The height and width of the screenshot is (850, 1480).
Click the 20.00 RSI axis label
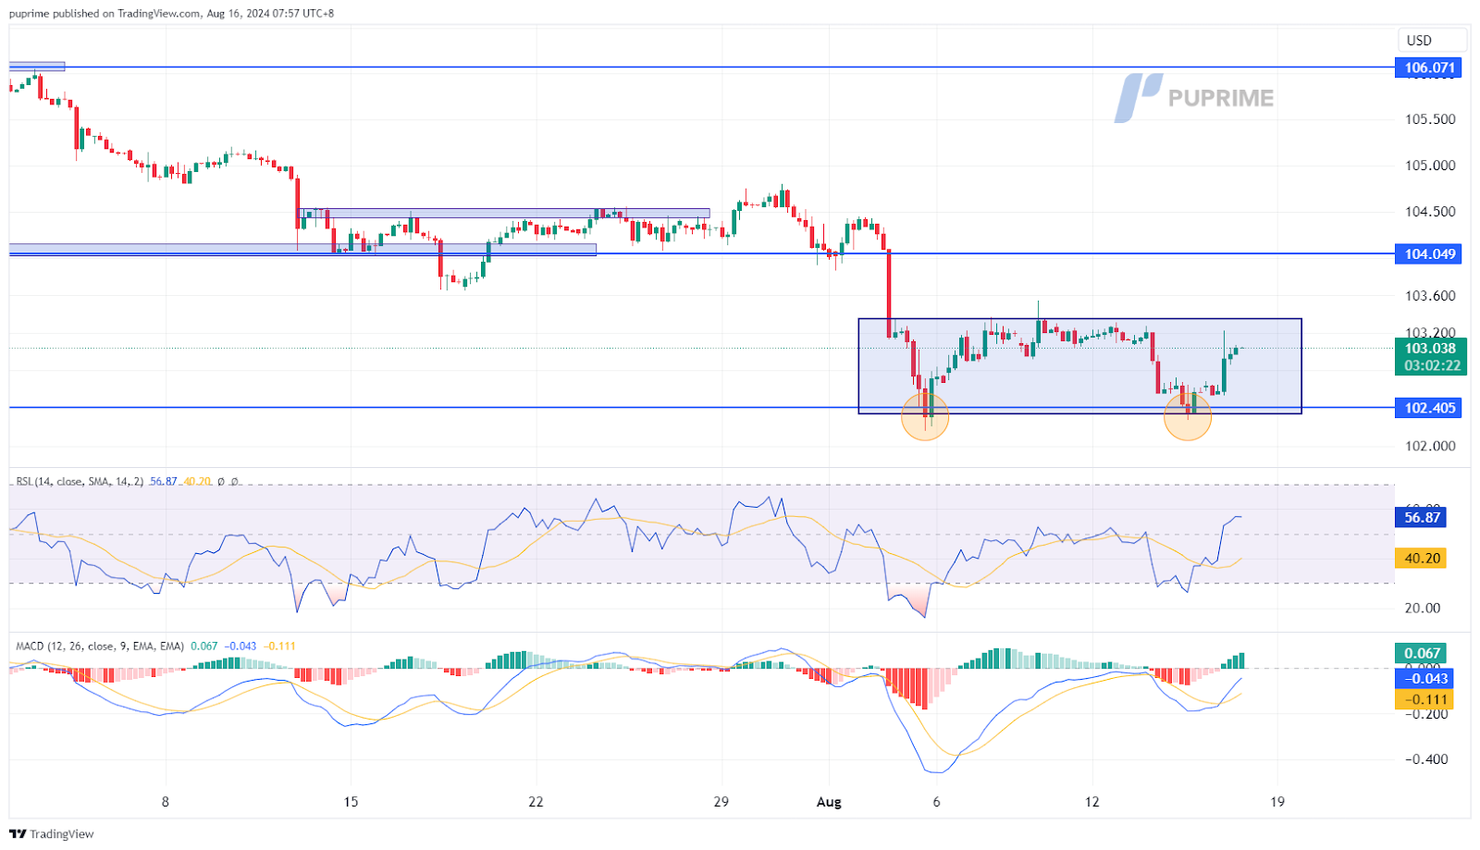(x=1423, y=608)
